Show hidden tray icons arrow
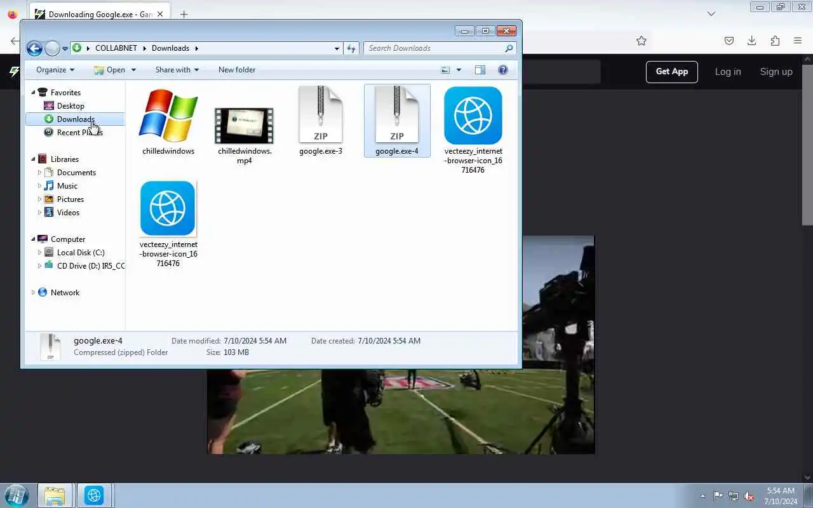The width and height of the screenshot is (813, 508). point(702,496)
